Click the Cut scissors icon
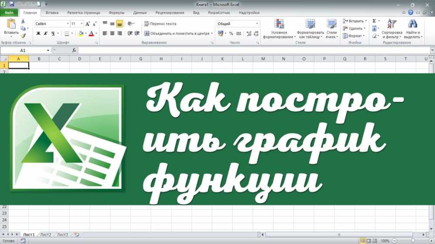435x244 pixels. pyautogui.click(x=23, y=21)
